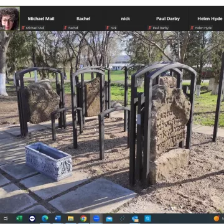This screenshot has height=224, width=224.
Task: Click small 'Michael Mail' name label
Action: pos(35,28)
